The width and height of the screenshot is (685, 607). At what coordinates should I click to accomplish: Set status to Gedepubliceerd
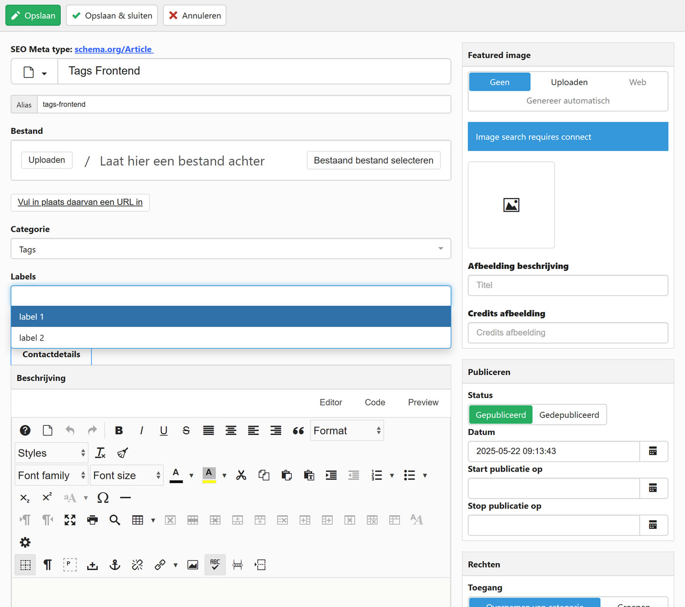(569, 415)
